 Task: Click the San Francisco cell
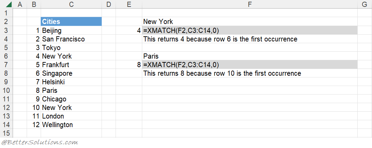point(71,39)
